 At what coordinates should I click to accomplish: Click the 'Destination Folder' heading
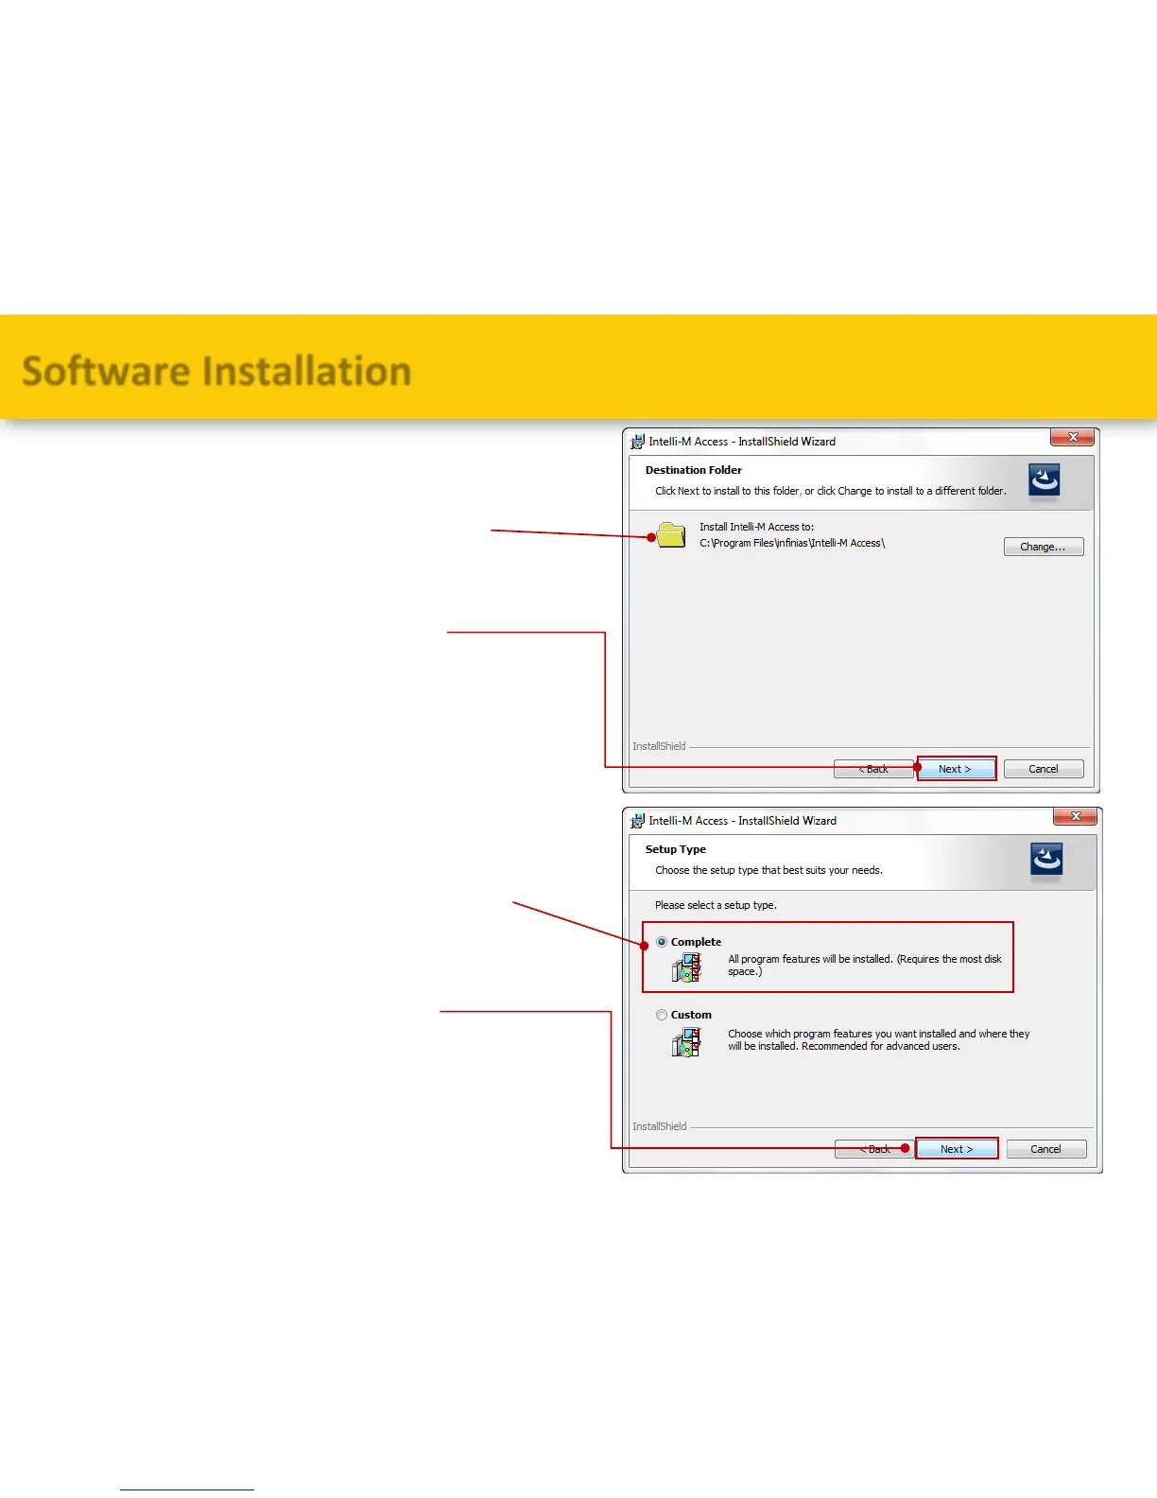tap(694, 470)
